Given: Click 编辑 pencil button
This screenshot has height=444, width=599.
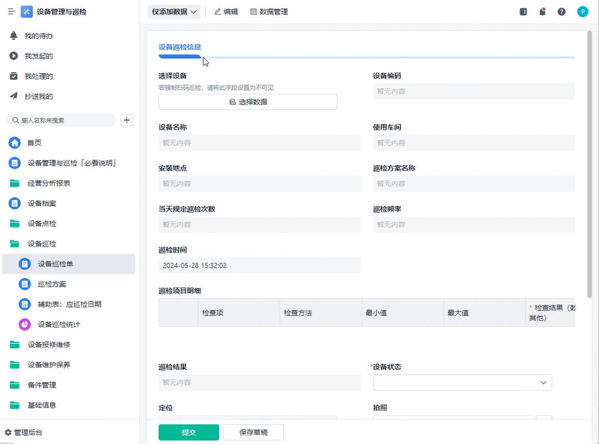Looking at the screenshot, I should [x=226, y=12].
